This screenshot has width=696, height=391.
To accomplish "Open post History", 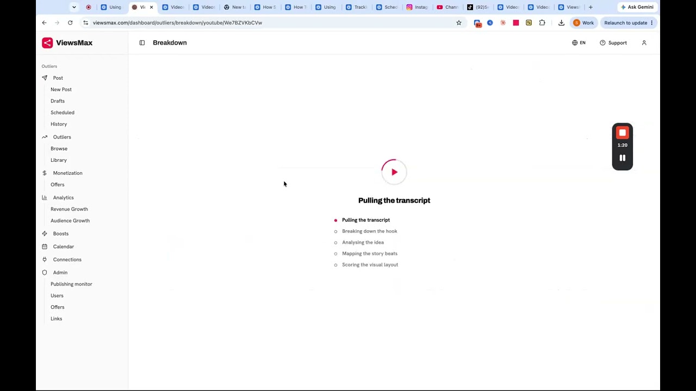I will [59, 124].
